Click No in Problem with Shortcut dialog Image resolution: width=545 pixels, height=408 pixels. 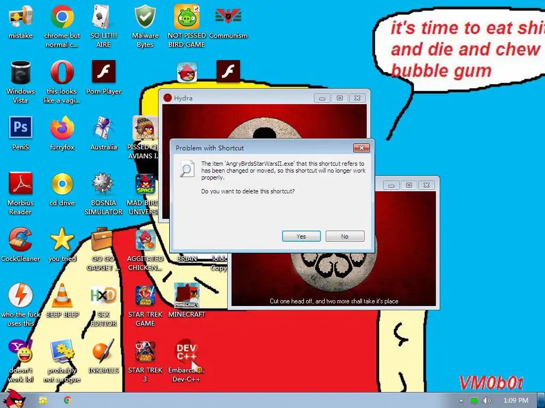pyautogui.click(x=345, y=236)
